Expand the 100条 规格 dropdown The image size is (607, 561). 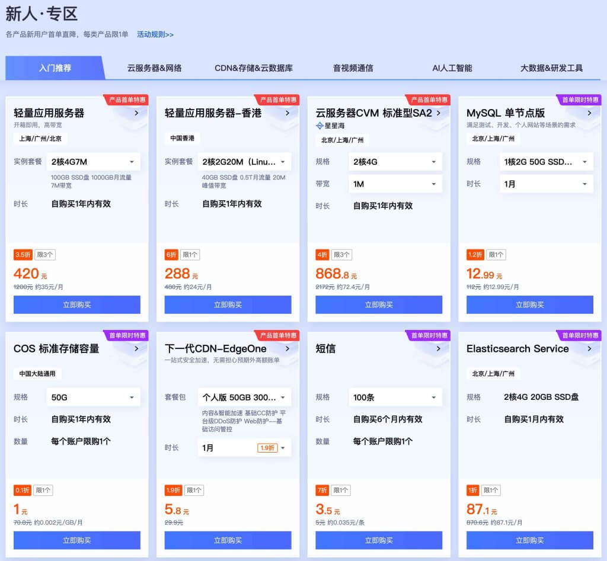pos(395,397)
